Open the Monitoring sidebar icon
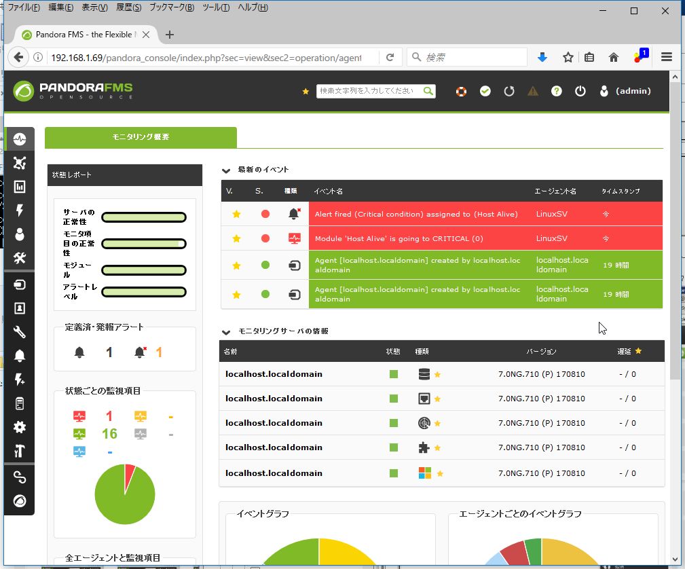 click(20, 139)
